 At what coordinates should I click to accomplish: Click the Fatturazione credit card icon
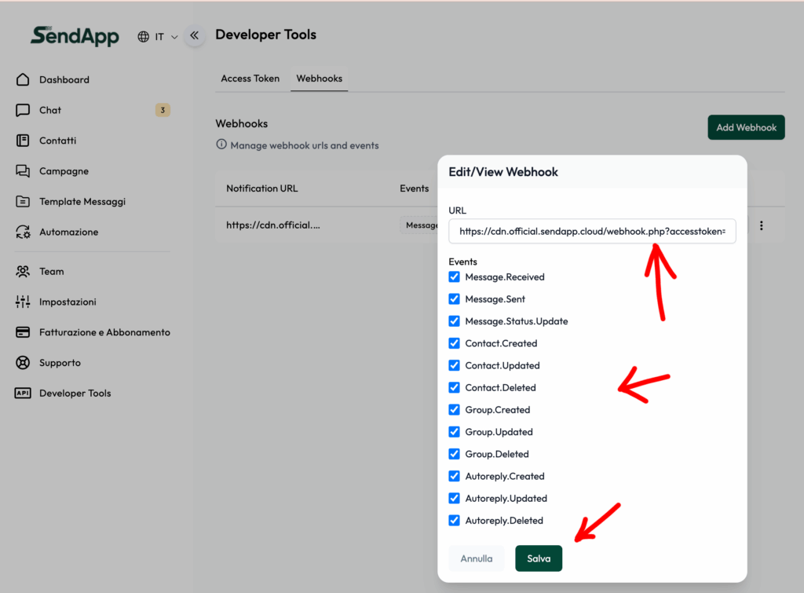[x=23, y=332]
